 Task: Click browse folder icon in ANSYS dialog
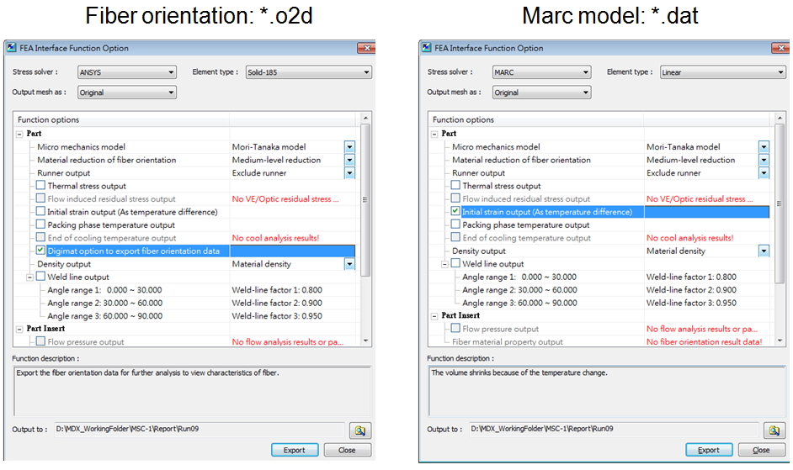point(359,430)
